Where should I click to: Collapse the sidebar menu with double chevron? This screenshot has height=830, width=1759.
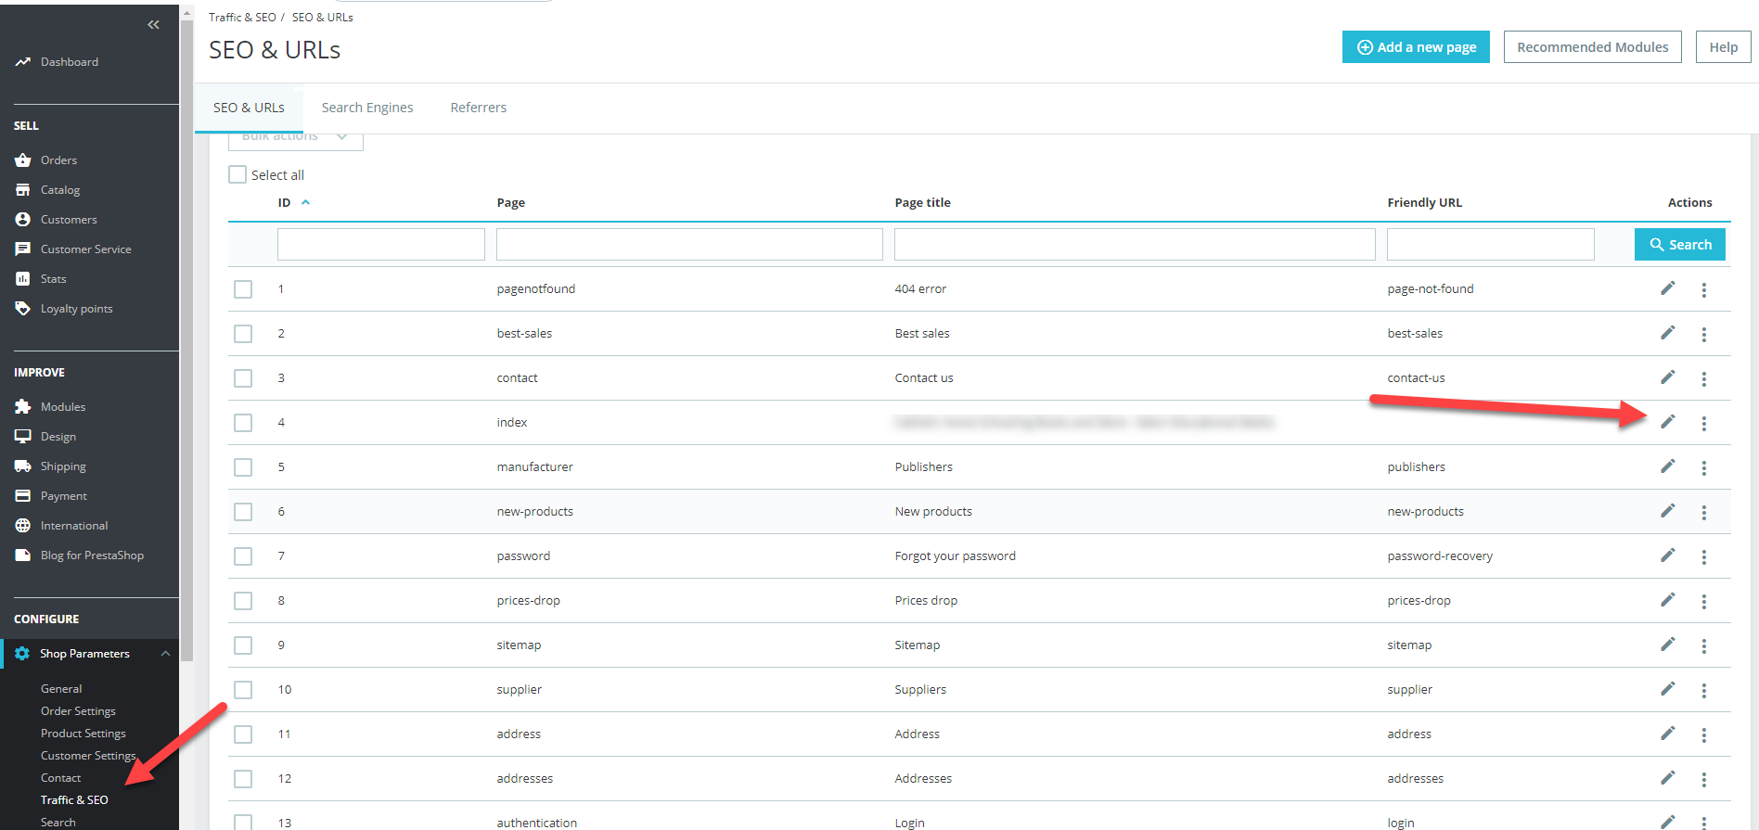[153, 25]
